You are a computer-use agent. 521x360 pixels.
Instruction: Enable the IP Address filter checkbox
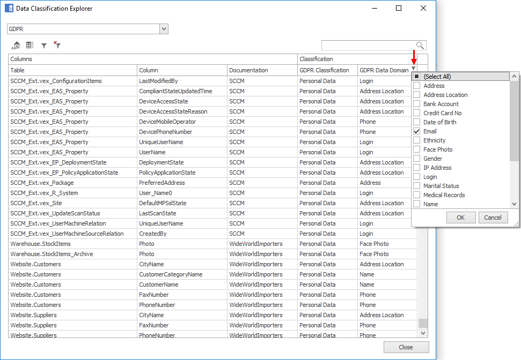tap(416, 168)
